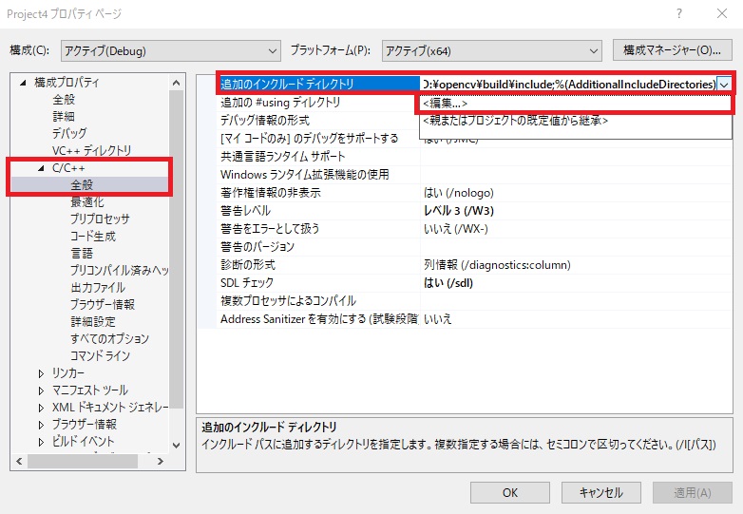This screenshot has height=514, width=743.
Task: Select the Address Sanitizer を有効にする property
Action: (x=319, y=318)
